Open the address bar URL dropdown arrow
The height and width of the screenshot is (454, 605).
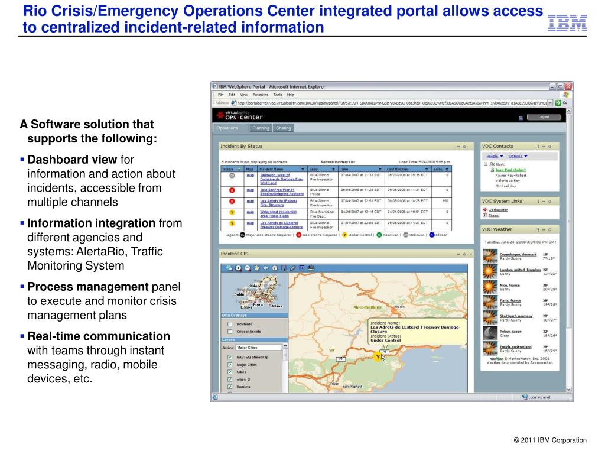(550, 103)
